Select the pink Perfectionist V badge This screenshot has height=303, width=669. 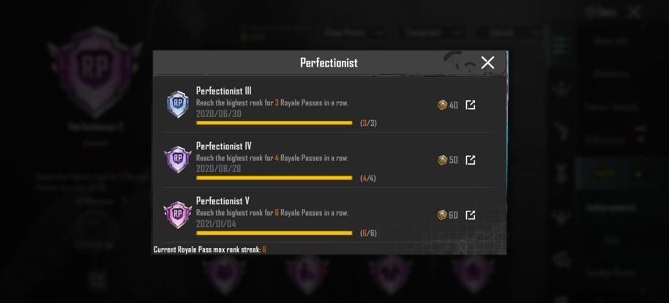(x=177, y=214)
